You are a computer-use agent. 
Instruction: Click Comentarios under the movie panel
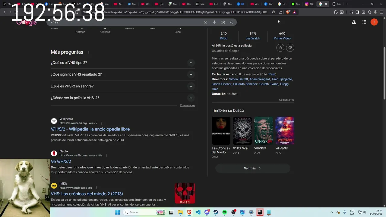(286, 100)
